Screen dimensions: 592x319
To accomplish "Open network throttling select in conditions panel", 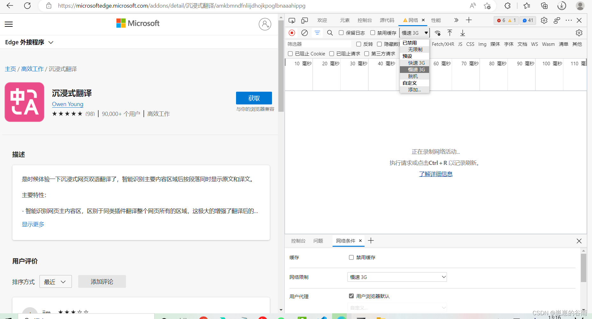I will [x=397, y=277].
